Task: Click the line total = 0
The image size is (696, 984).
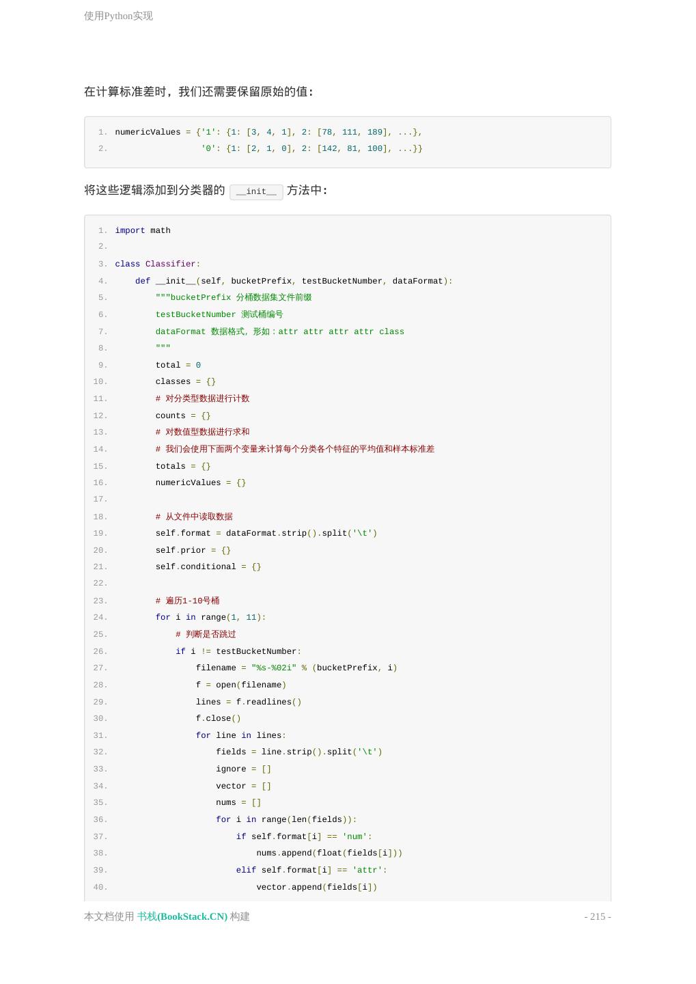Action: click(178, 365)
